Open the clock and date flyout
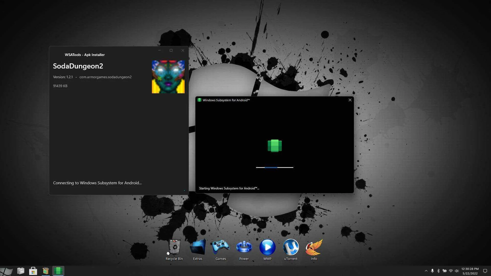The height and width of the screenshot is (276, 491). point(470,271)
